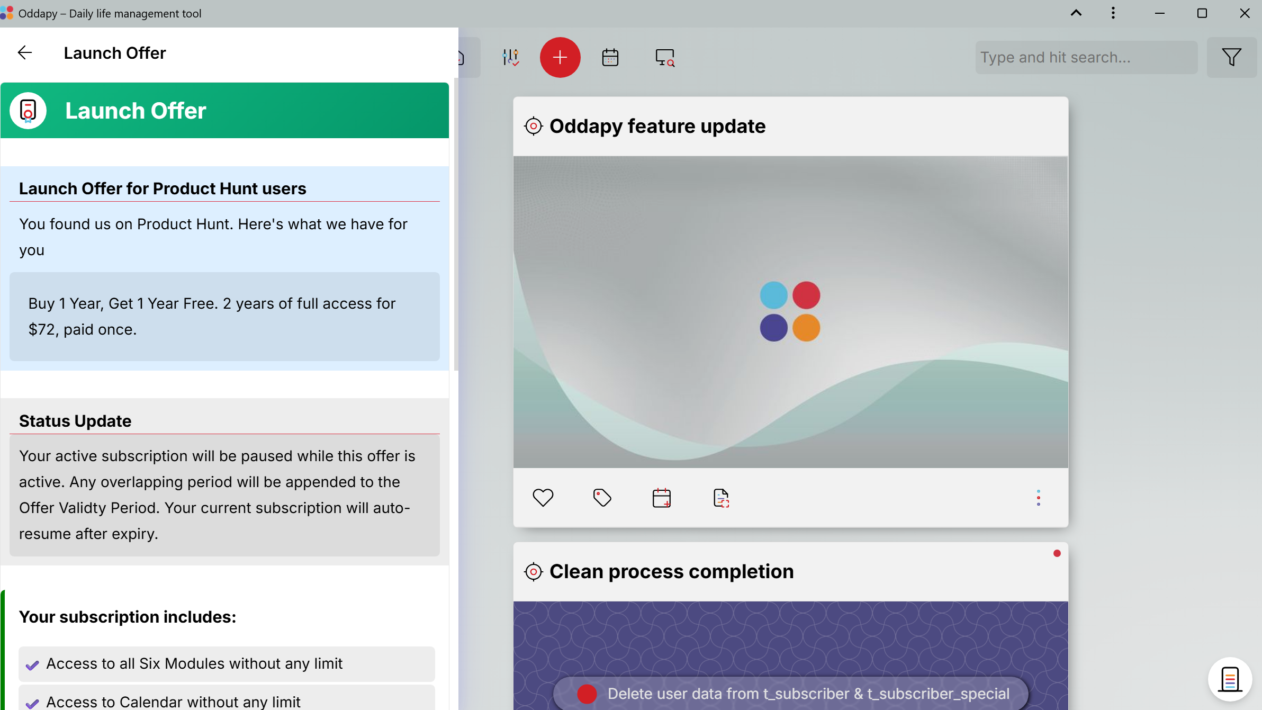Click the Oddapy feature update image thumbnail

coord(790,311)
